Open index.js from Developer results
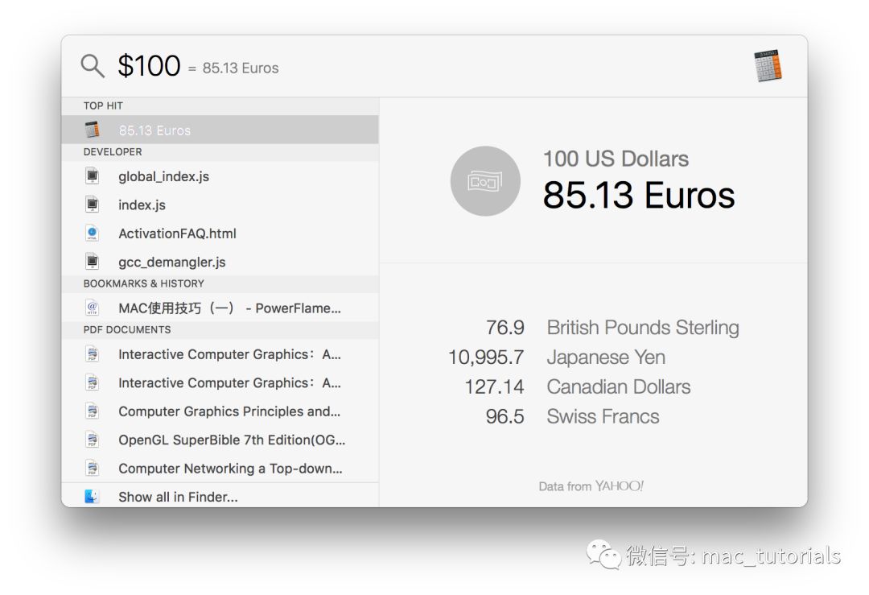This screenshot has width=869, height=595. pos(142,205)
